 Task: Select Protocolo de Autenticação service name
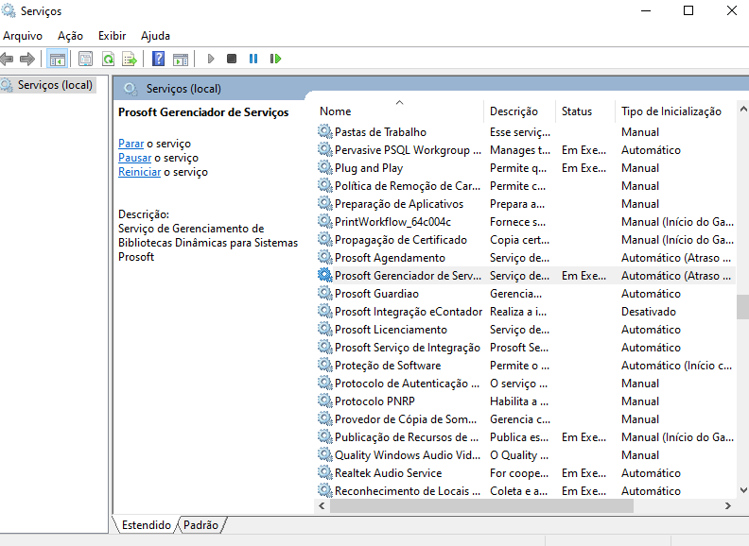pyautogui.click(x=407, y=384)
